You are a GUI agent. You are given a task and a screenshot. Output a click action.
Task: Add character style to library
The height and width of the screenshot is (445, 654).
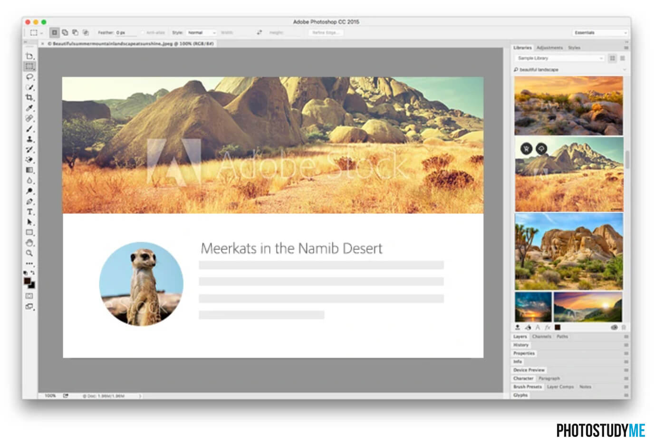pos(538,328)
